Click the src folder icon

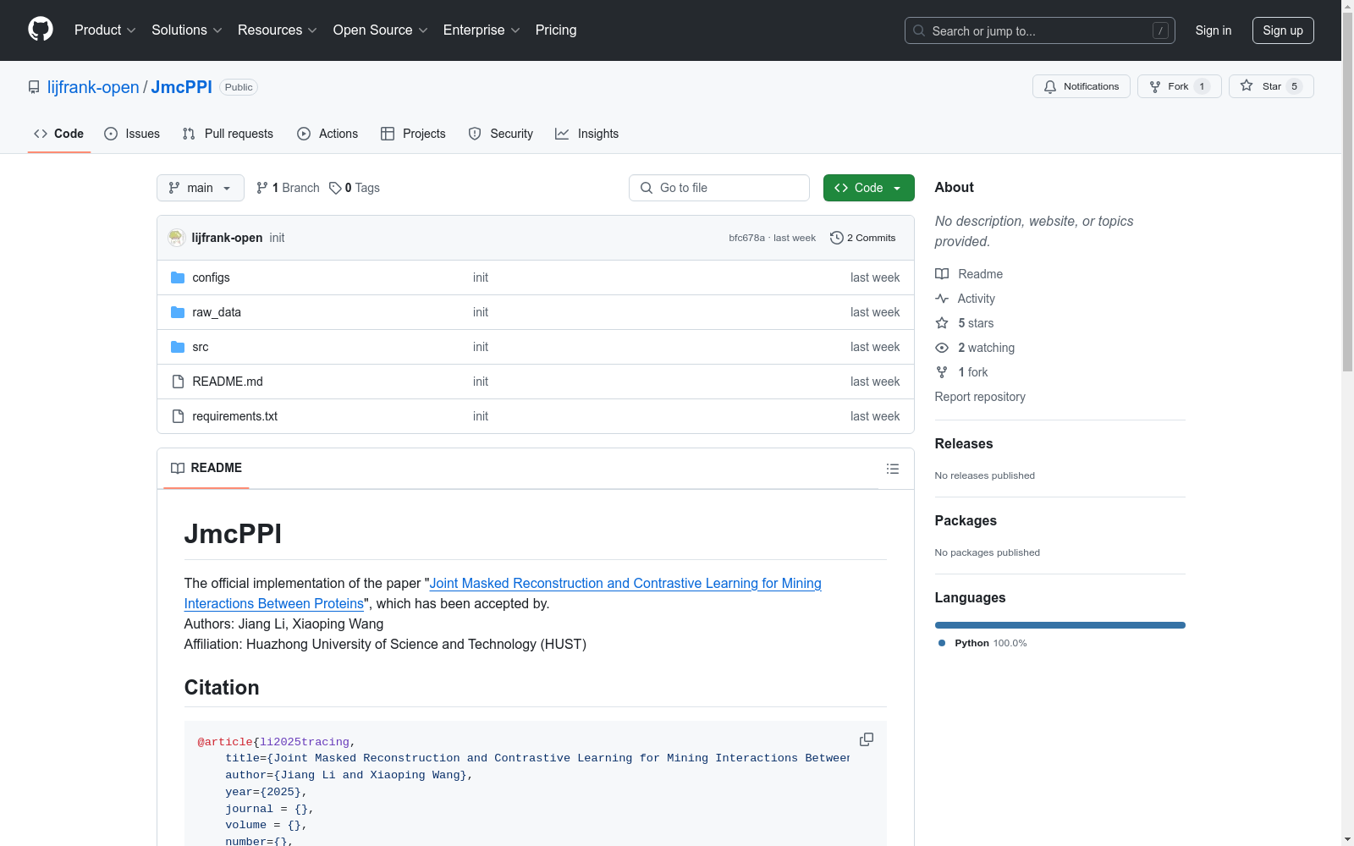point(178,347)
